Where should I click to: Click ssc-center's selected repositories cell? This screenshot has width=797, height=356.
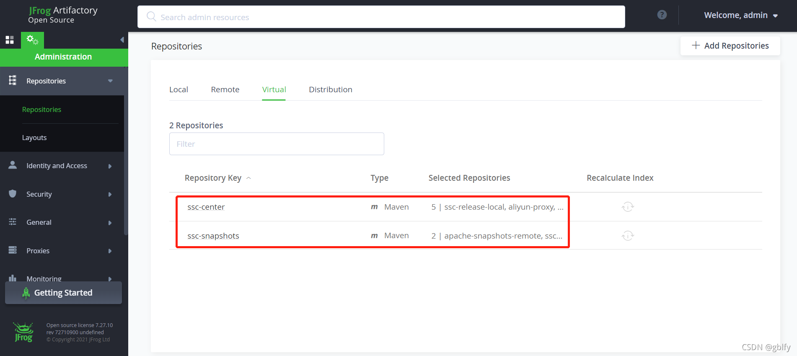click(x=497, y=207)
